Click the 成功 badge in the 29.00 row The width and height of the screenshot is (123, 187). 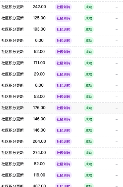point(89,74)
